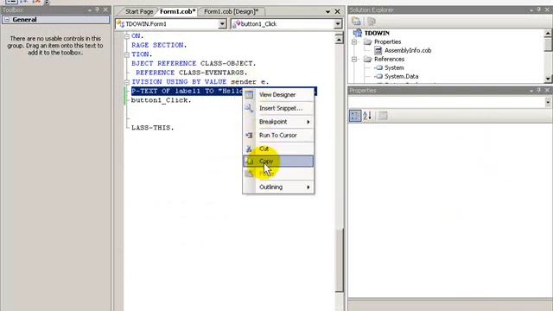Collapse the General toolbox group
The width and height of the screenshot is (553, 311).
tap(7, 20)
